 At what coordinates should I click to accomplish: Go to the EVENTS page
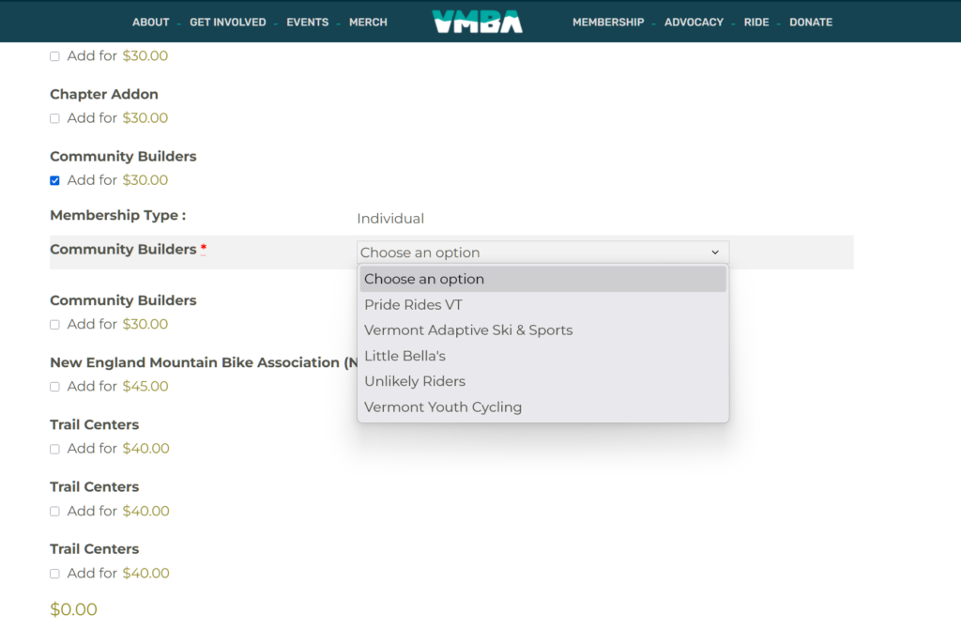[307, 23]
